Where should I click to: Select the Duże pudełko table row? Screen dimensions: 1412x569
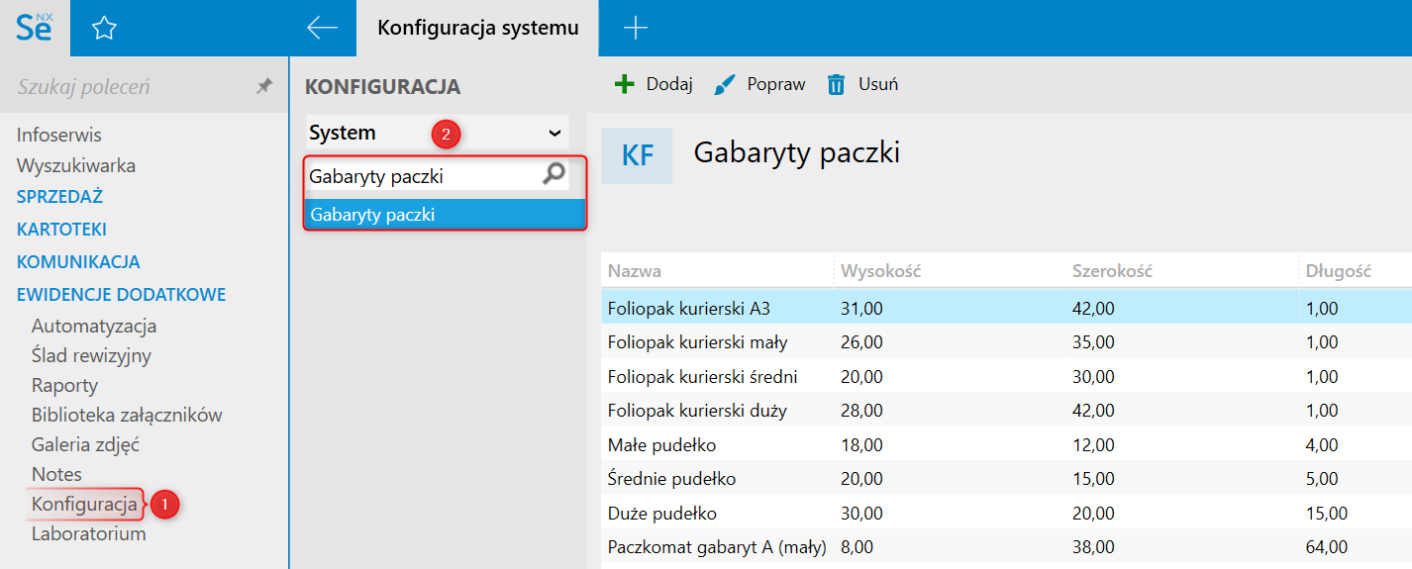point(661,514)
